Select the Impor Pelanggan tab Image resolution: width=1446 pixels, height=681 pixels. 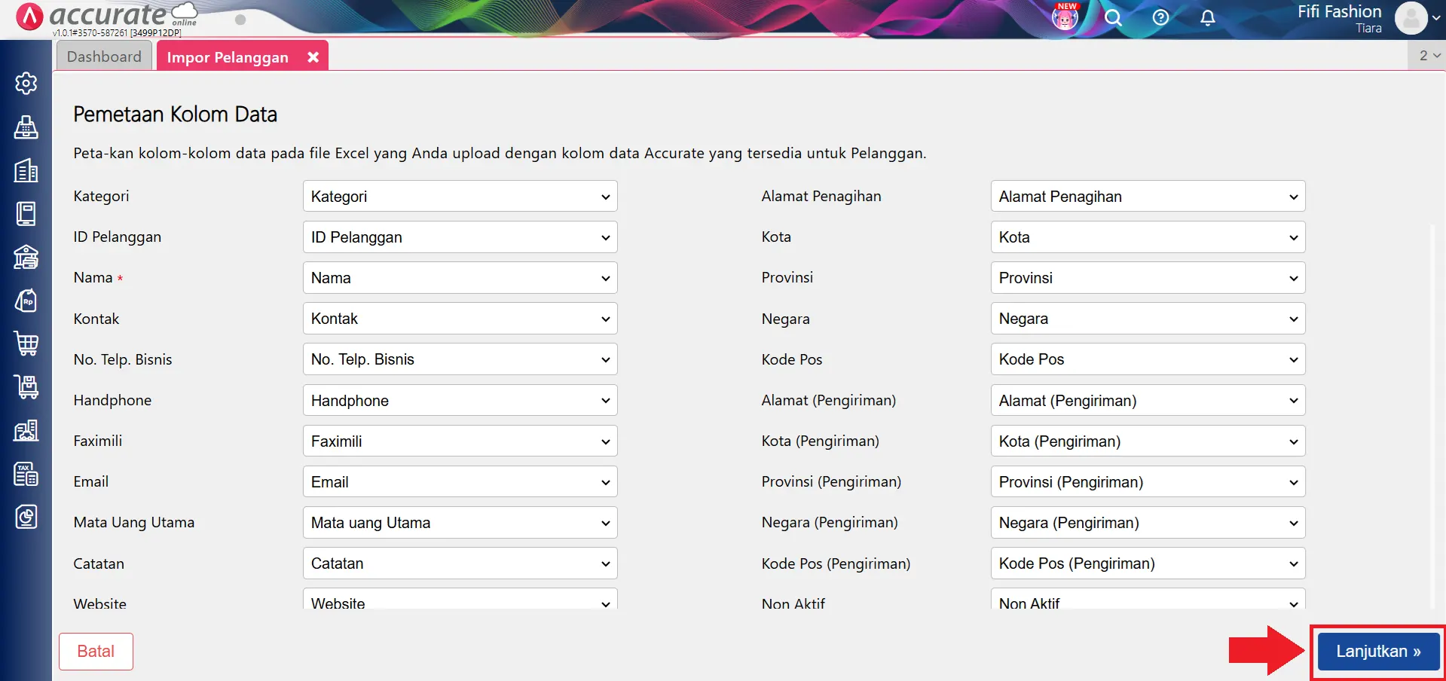227,56
